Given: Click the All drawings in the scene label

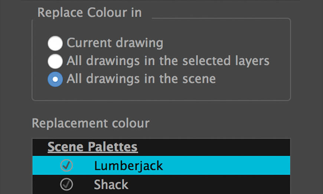Looking at the screenshot, I should coord(141,79).
